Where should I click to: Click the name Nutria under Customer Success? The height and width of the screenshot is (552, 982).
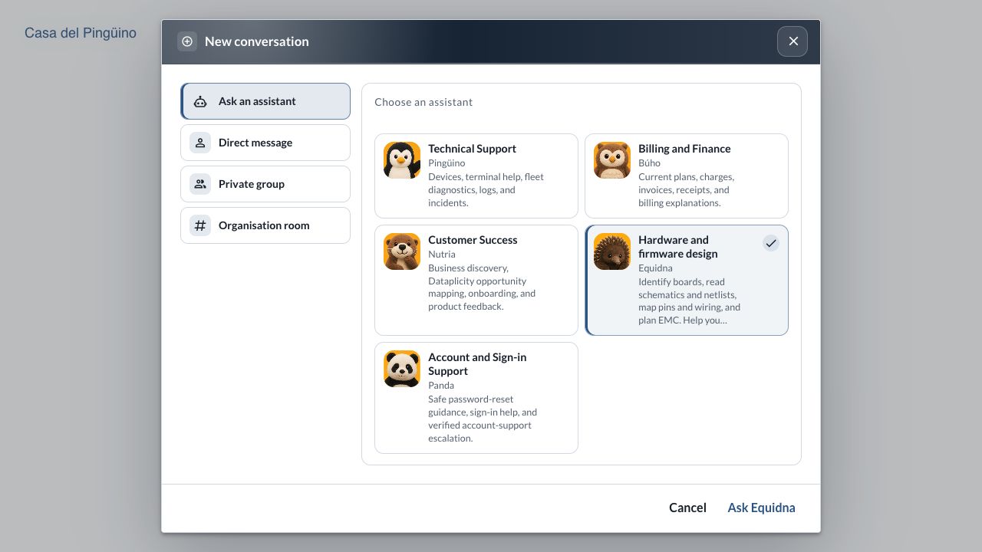(x=442, y=255)
